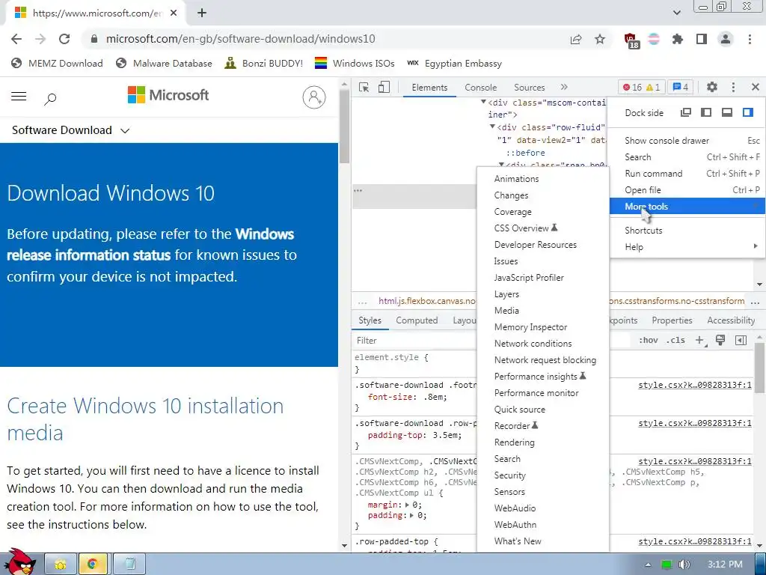Open the tab search dropdown arrow
The height and width of the screenshot is (575, 766).
click(676, 13)
